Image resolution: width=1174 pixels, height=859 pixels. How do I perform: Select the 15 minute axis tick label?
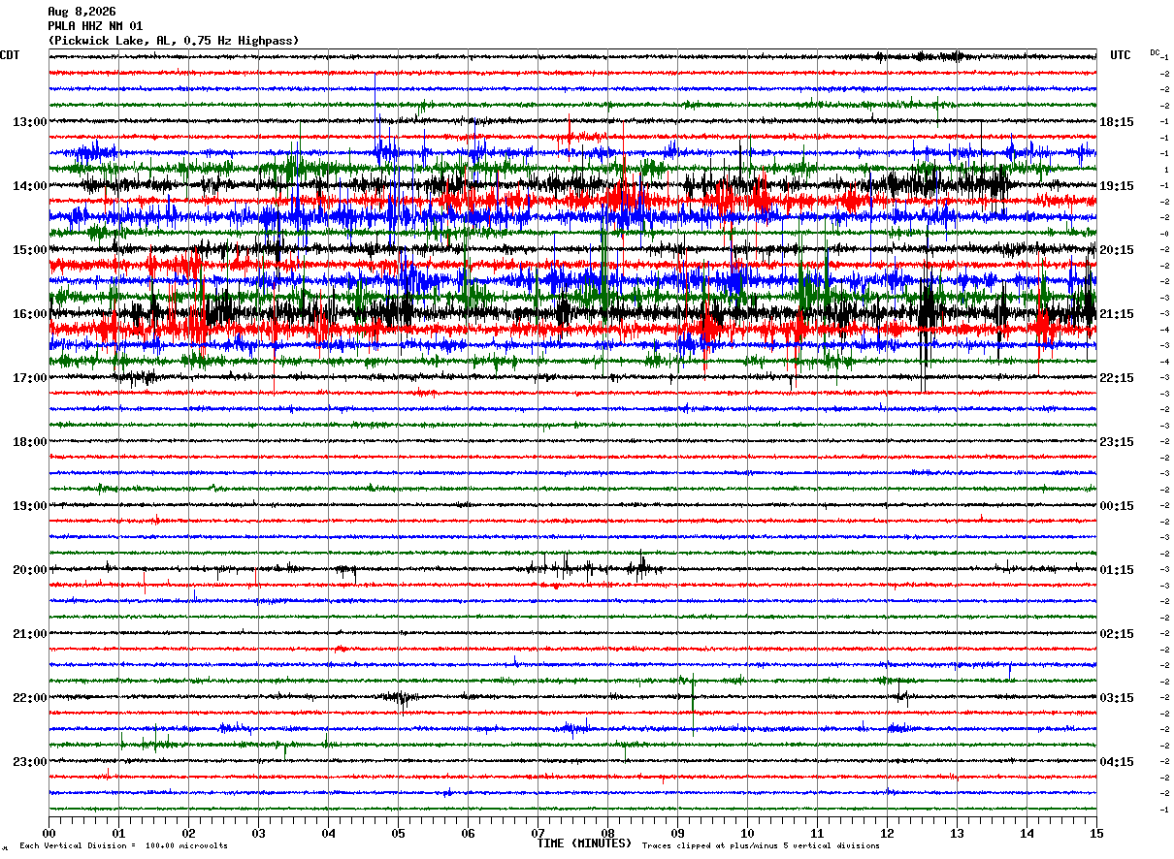click(1096, 834)
